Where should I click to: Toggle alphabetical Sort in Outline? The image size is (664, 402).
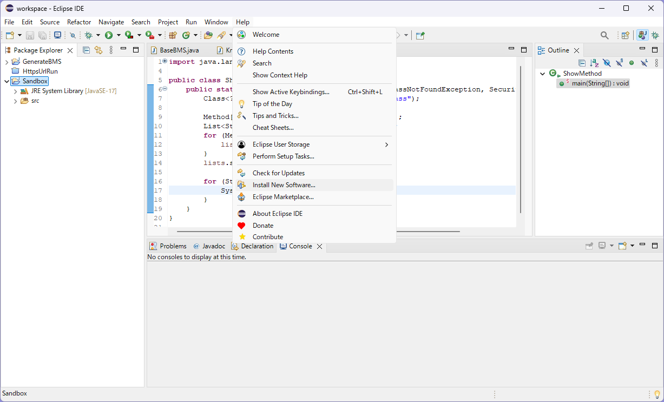point(594,63)
